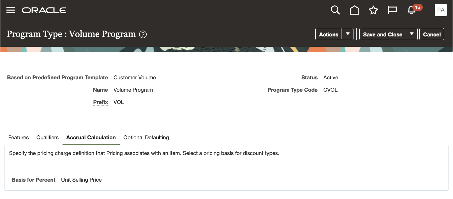Click the Cancel button
Screen dimensions: 453x199
[x=432, y=34]
